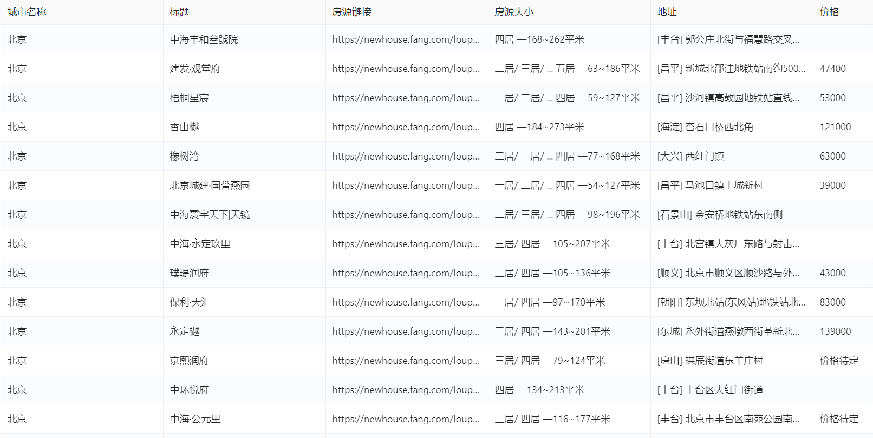Select the 中海丰和叁號院 title cell
Image resolution: width=873 pixels, height=438 pixels.
pos(204,39)
